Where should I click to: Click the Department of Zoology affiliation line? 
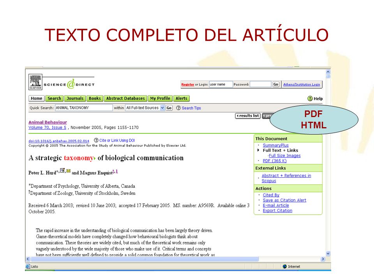pyautogui.click(x=82, y=193)
